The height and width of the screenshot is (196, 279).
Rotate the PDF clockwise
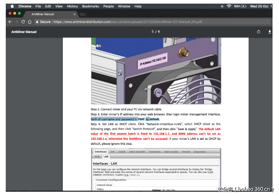[x=259, y=32]
